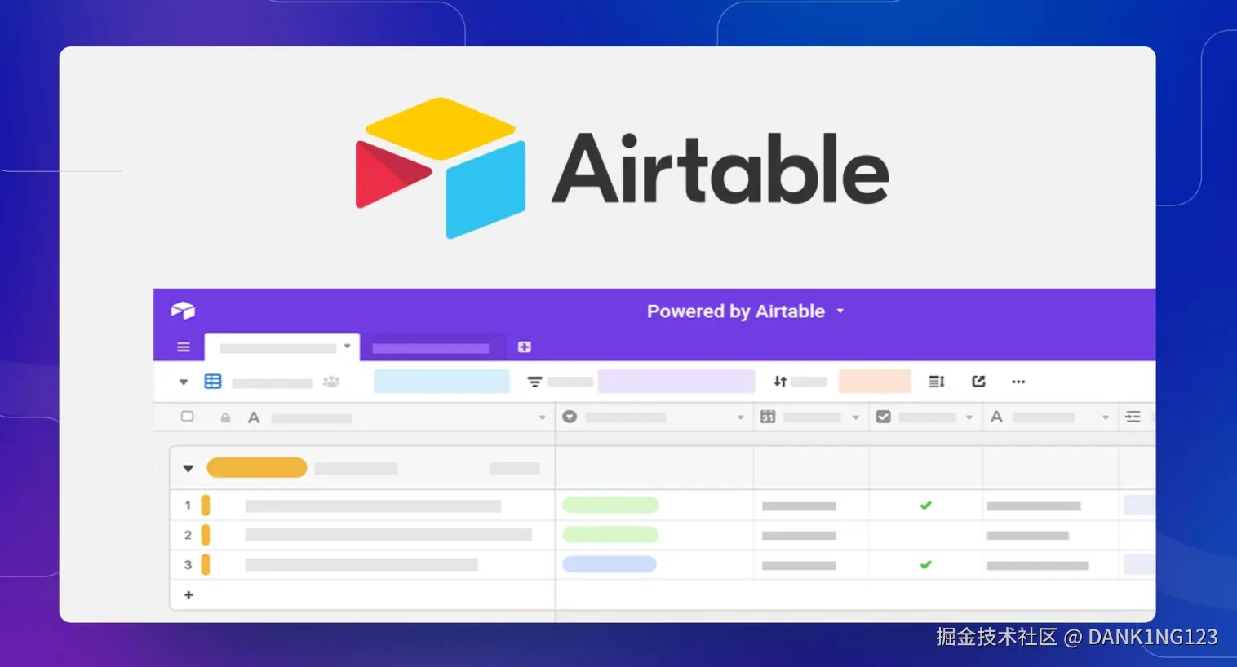1237x667 pixels.
Task: Open the filter icon in toolbar
Action: click(x=534, y=382)
